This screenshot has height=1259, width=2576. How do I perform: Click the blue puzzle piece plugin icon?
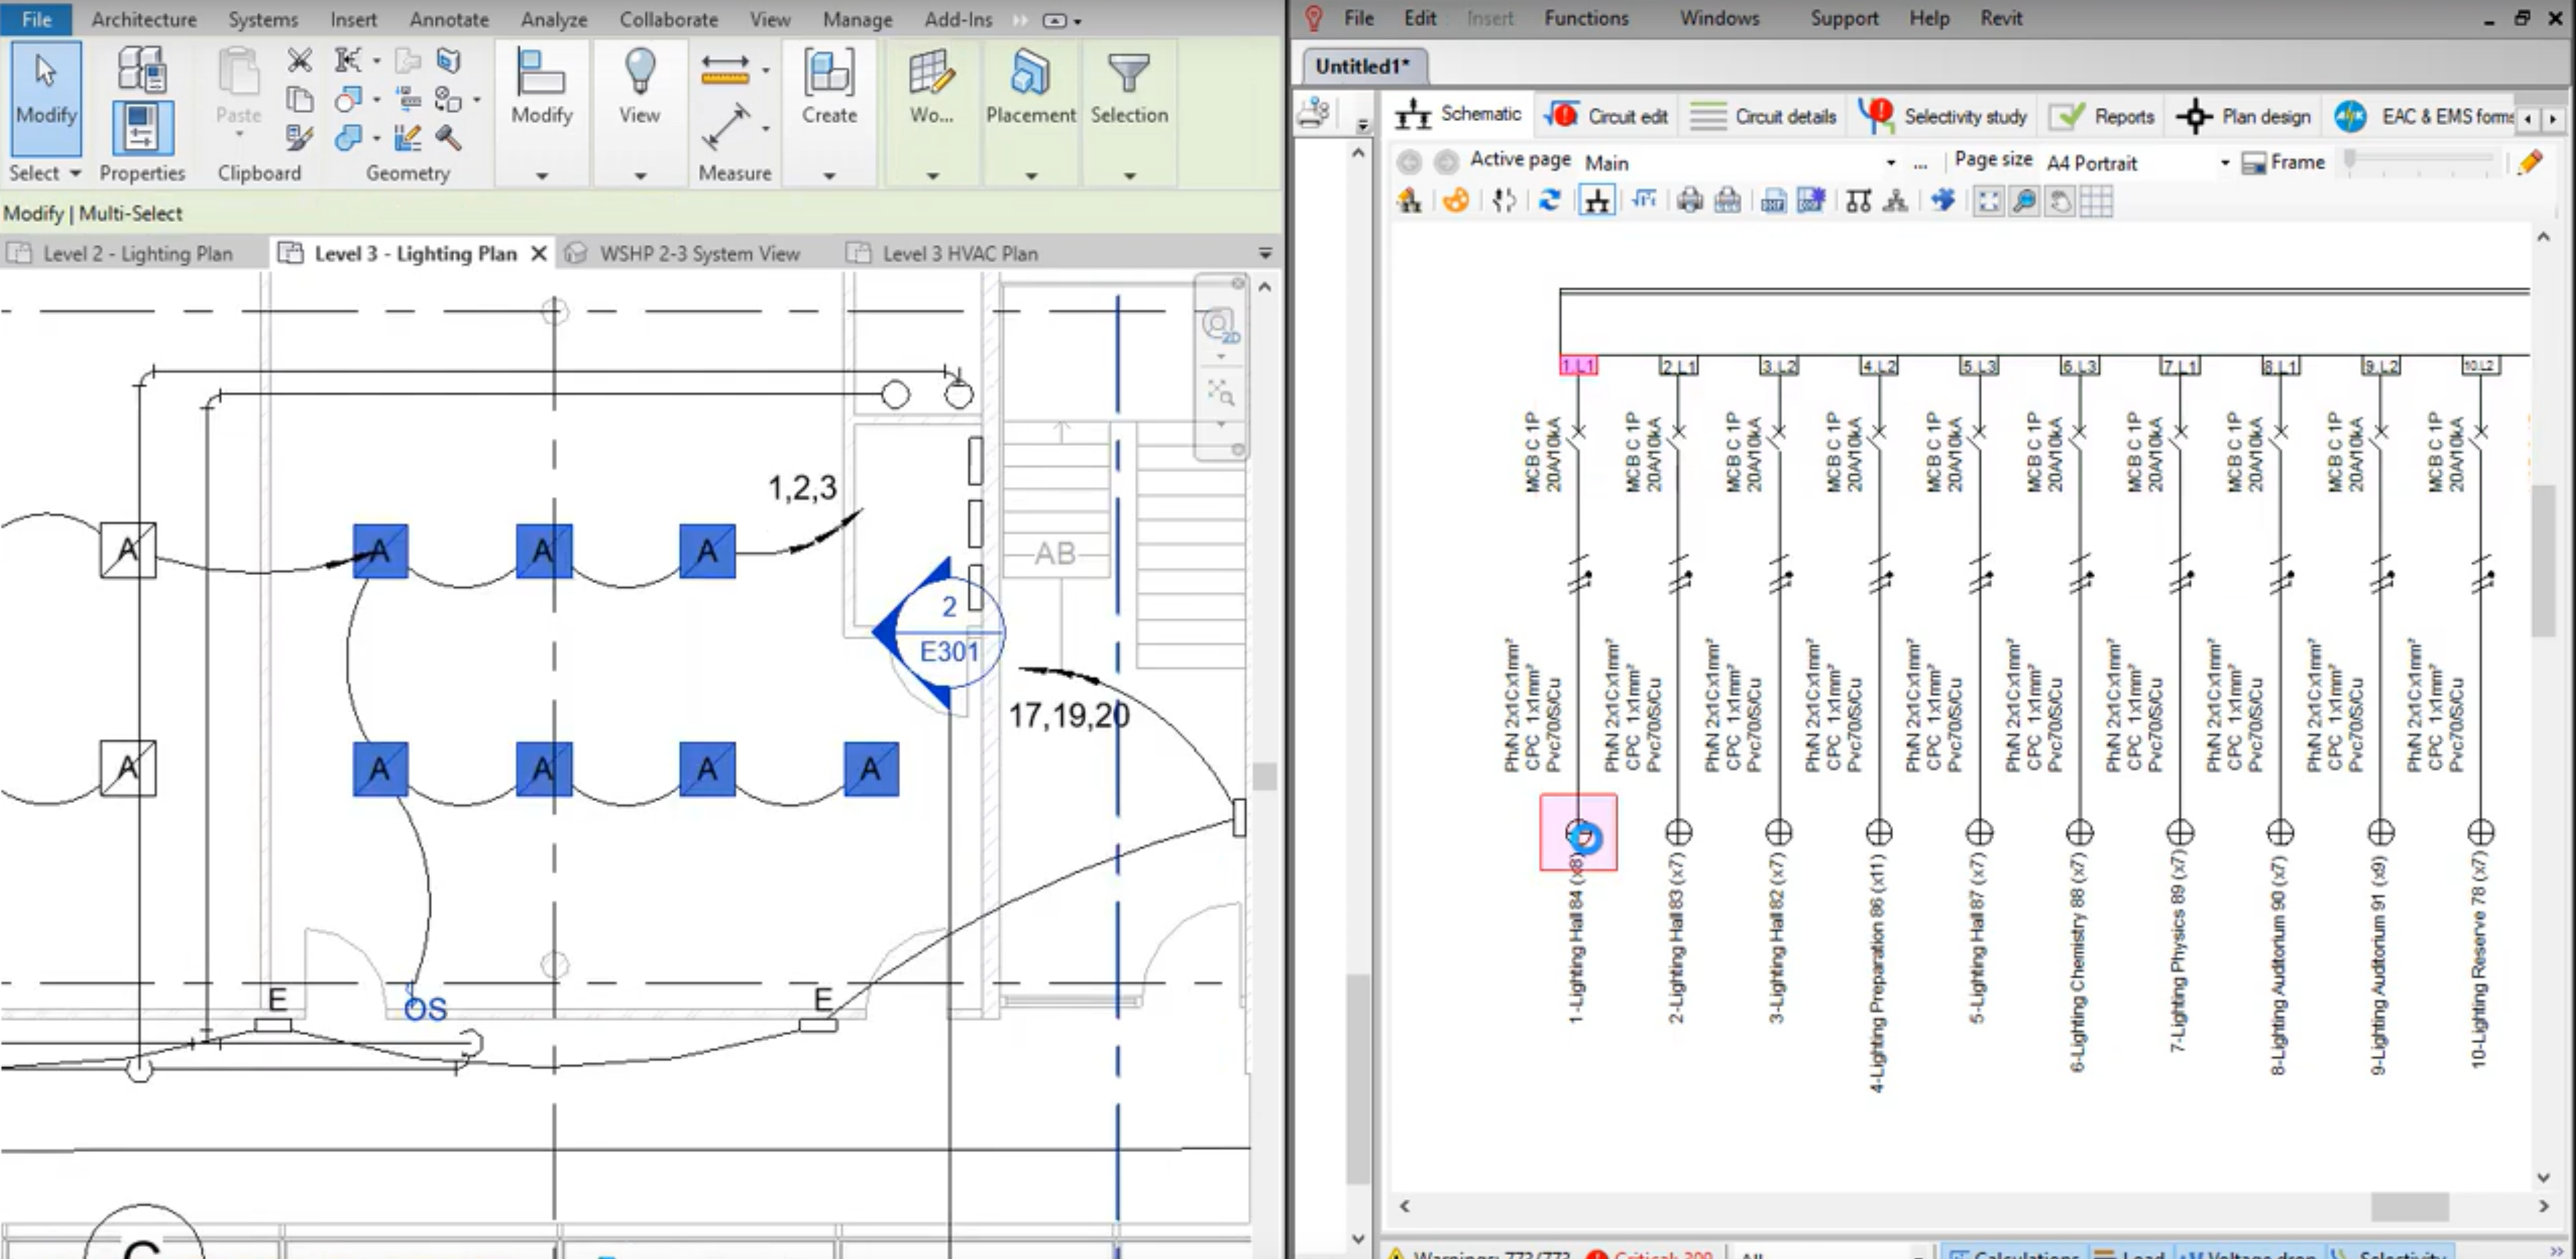coord(1943,201)
